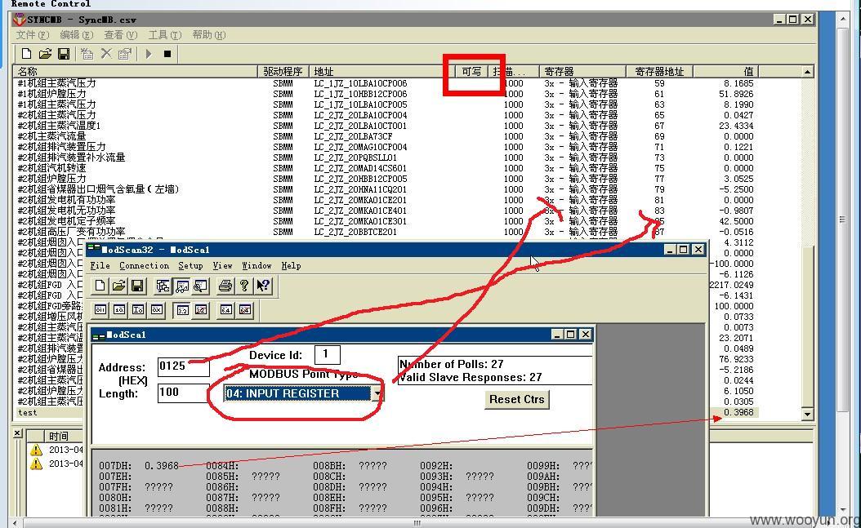This screenshot has width=861, height=528.
Task: Sort by 寄存器地址 column header
Action: [x=659, y=71]
